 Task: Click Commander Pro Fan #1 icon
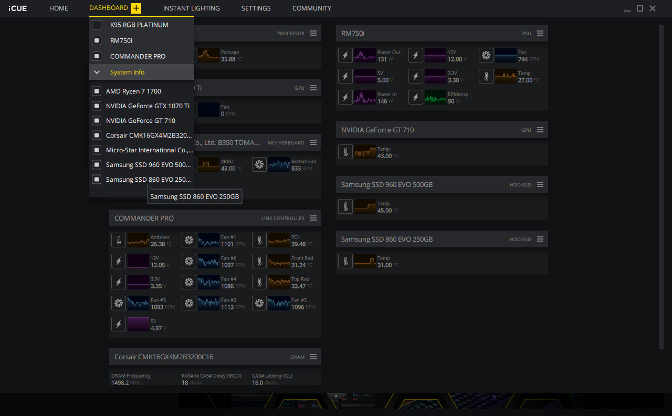coord(189,240)
